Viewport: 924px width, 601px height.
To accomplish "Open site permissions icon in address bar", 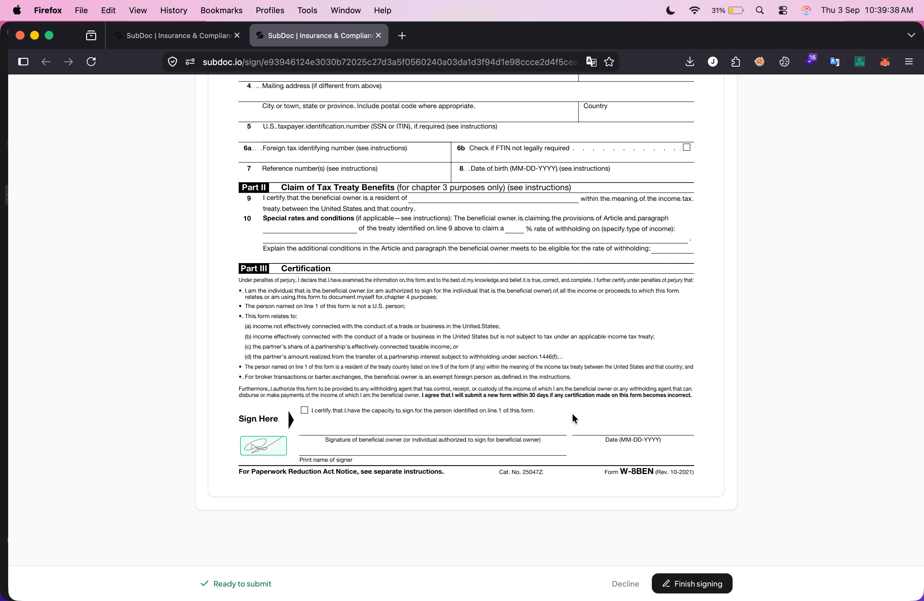I will pyautogui.click(x=190, y=62).
